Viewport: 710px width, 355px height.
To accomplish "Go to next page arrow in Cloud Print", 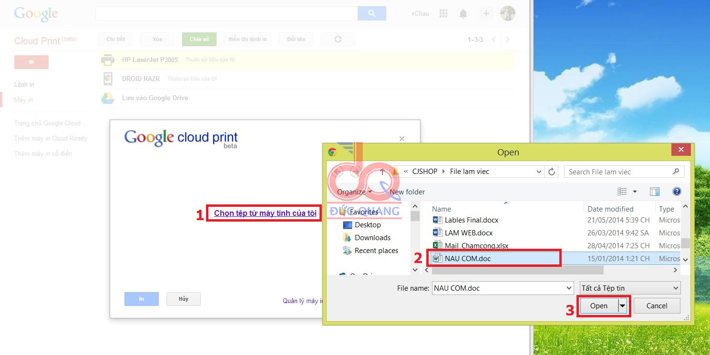I will (508, 40).
